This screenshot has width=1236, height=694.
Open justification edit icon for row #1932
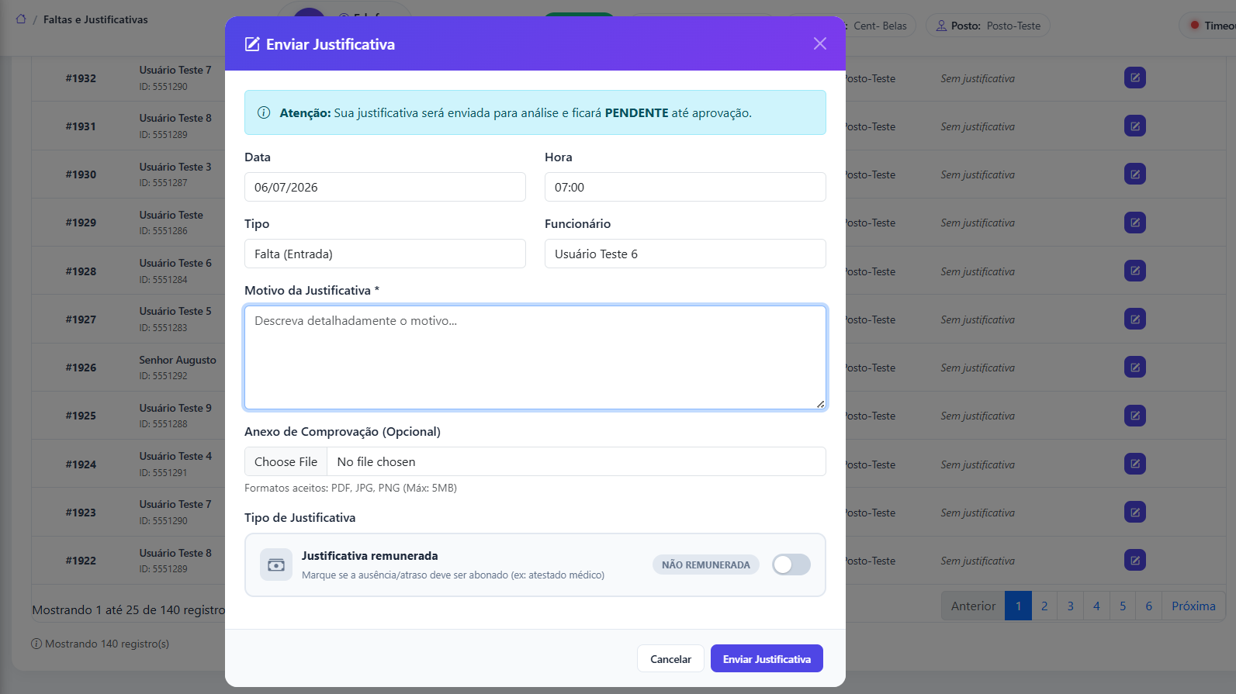1135,78
